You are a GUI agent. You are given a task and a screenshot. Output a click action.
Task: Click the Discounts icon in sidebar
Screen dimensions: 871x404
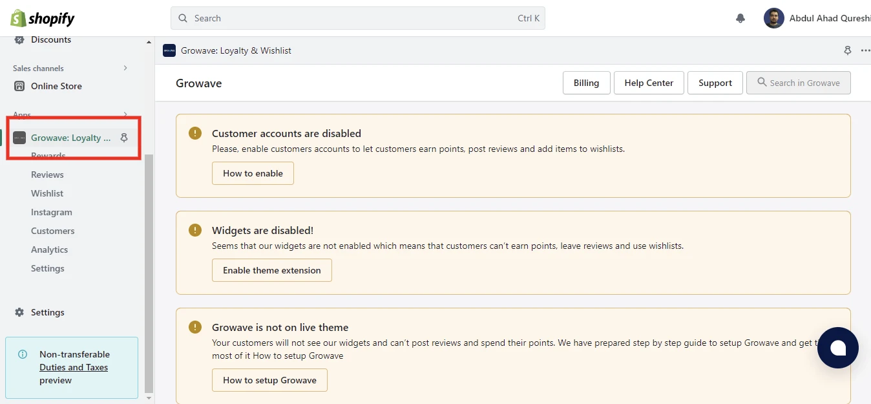pos(19,39)
